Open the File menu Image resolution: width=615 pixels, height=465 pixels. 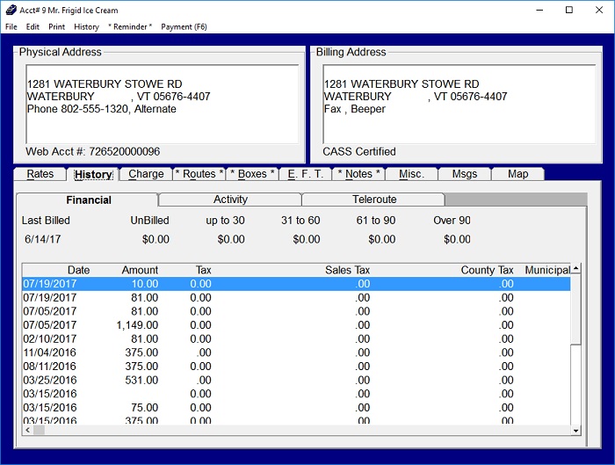pos(11,27)
